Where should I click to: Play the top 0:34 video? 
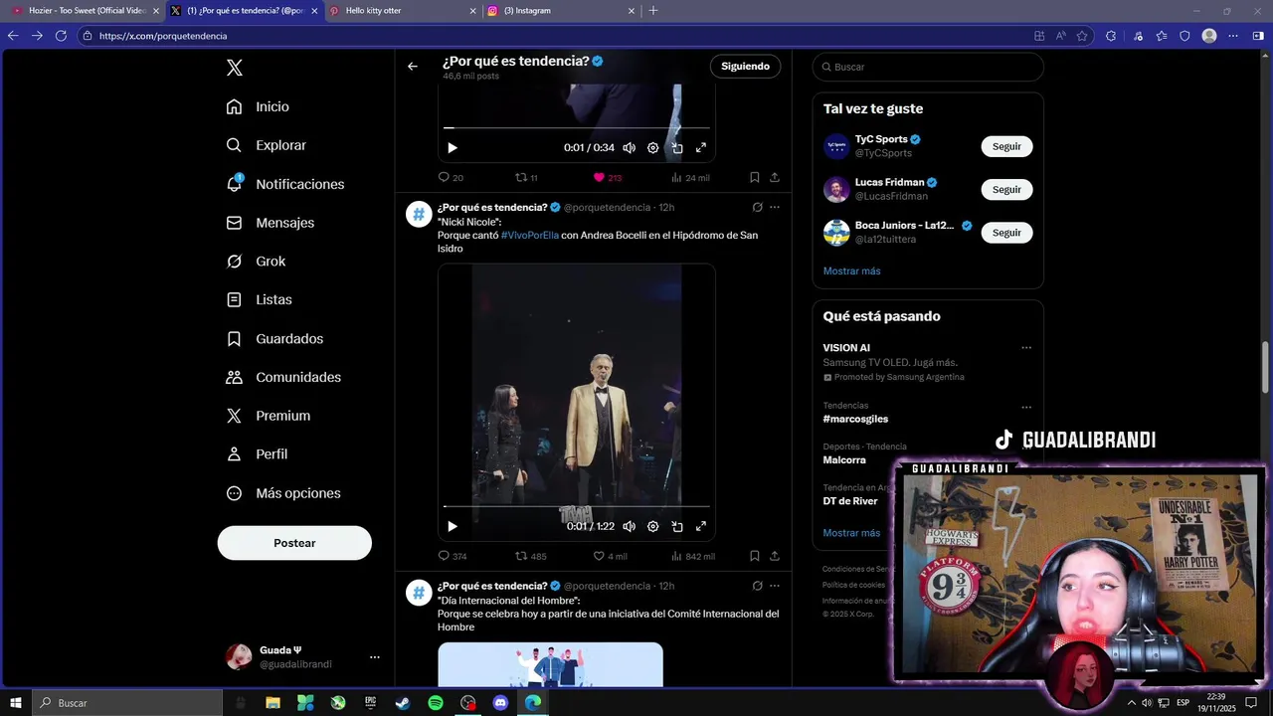point(453,147)
